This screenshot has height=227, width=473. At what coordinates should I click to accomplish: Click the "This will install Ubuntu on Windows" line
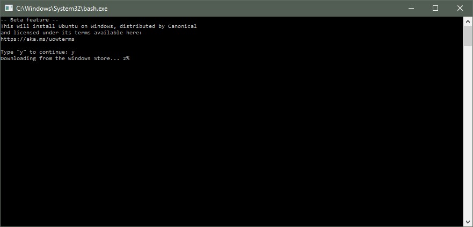64,26
